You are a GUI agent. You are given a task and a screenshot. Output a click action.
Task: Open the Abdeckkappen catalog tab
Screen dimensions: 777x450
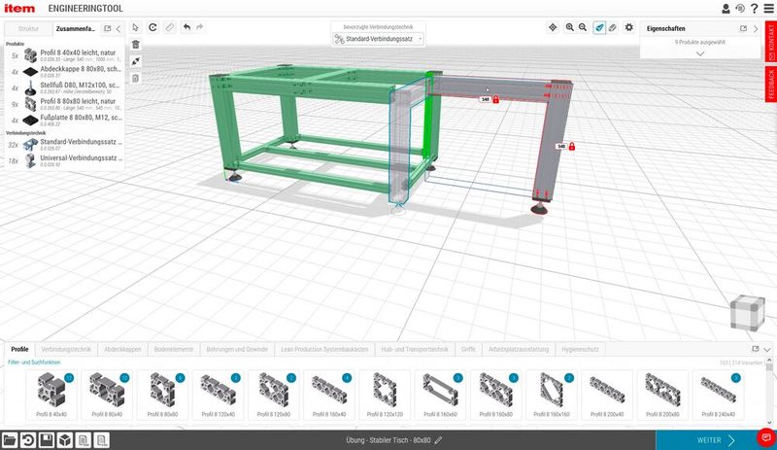(x=122, y=349)
